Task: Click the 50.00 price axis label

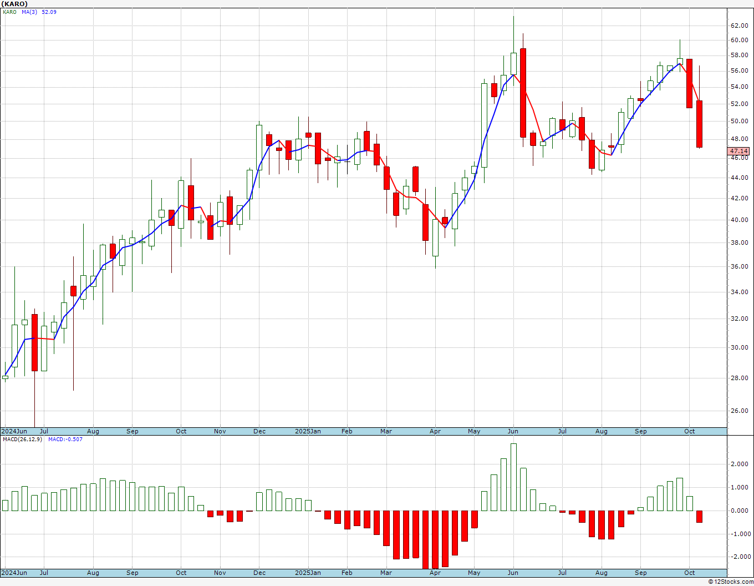Action: tap(739, 121)
